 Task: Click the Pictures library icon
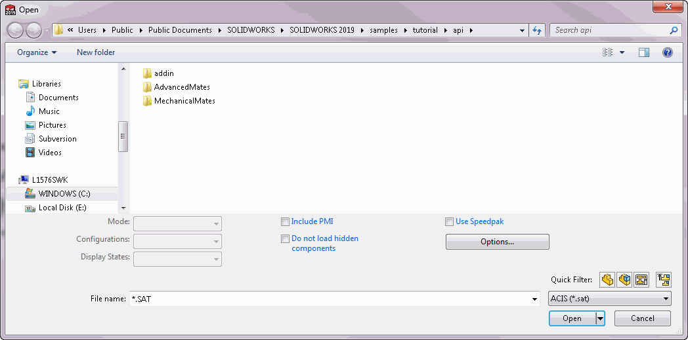point(30,125)
